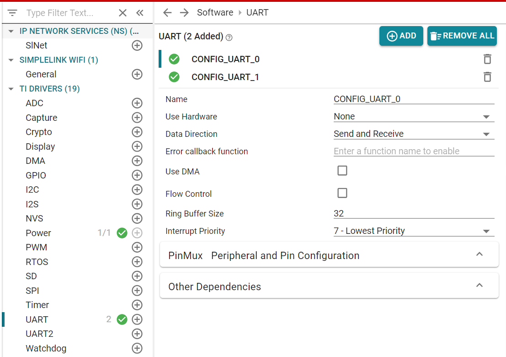Screen dimensions: 506x357
Task: Navigate back with the left arrow
Action: click(x=167, y=13)
